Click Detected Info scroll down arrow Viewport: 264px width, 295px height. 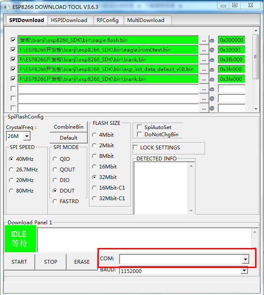pos(191,211)
